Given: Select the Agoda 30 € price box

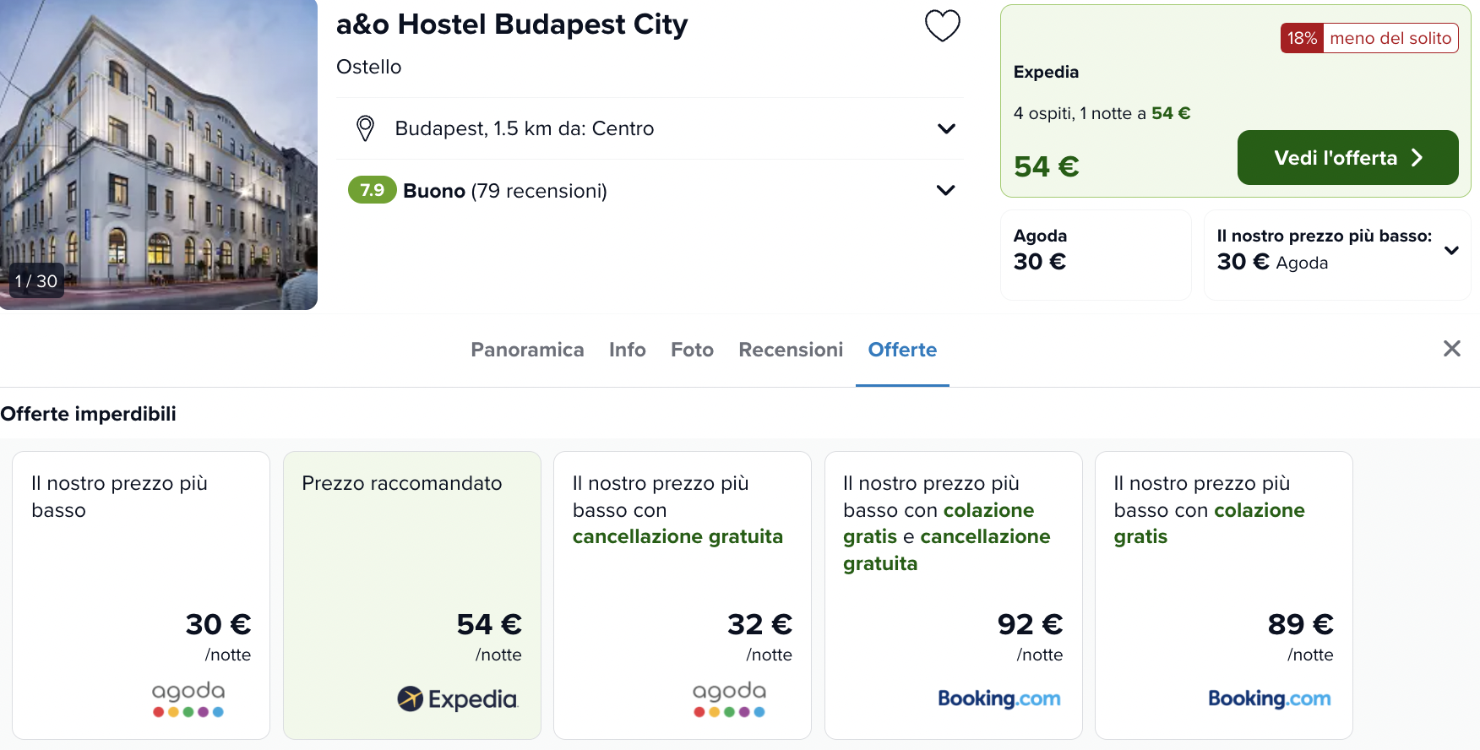Looking at the screenshot, I should click(x=1096, y=254).
